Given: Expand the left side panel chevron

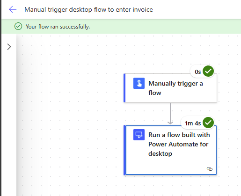Looking at the screenshot, I should point(9,47).
